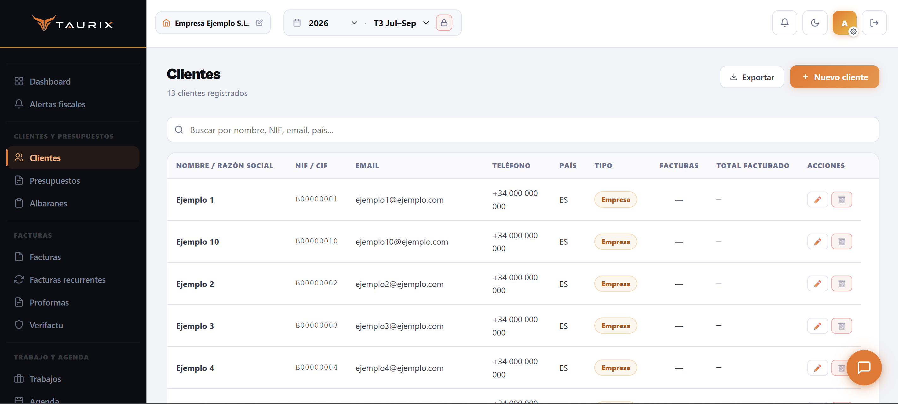Click the logout icon
The height and width of the screenshot is (404, 898).
tap(874, 23)
